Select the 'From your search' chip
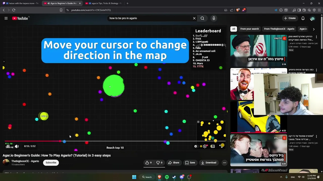 [x=250, y=29]
